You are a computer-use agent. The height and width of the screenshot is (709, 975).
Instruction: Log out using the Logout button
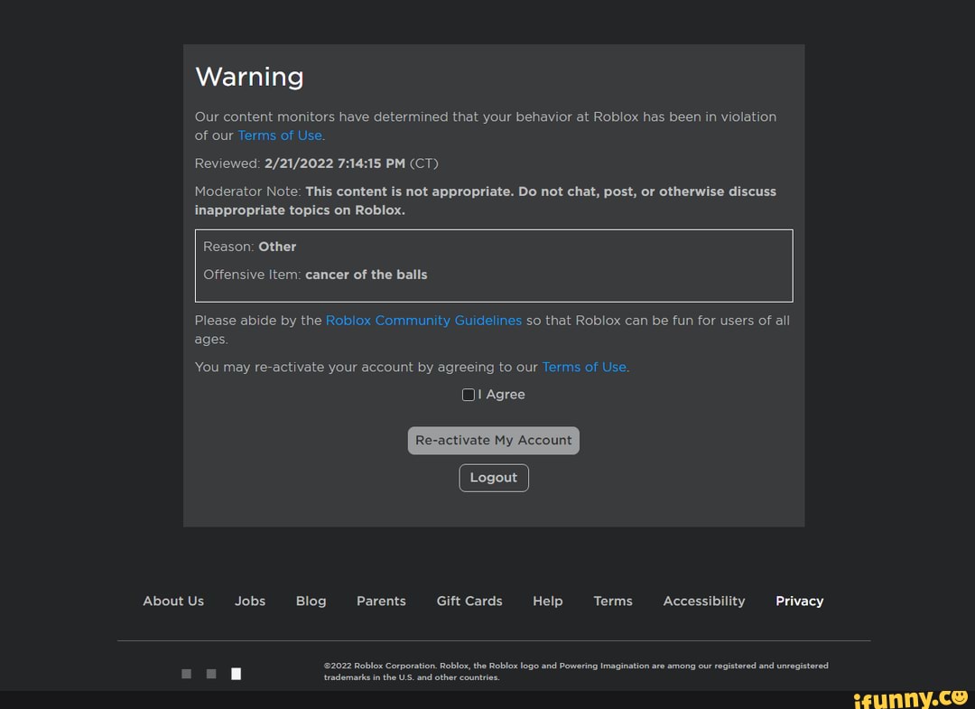[494, 478]
